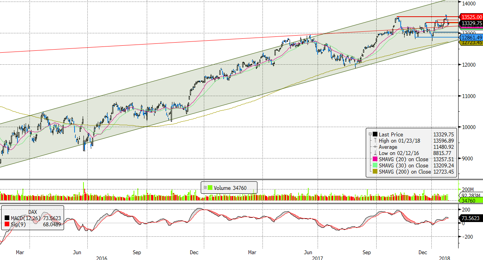The image size is (483, 260).
Task: Click the 11480.92 average value
Action: point(444,147)
